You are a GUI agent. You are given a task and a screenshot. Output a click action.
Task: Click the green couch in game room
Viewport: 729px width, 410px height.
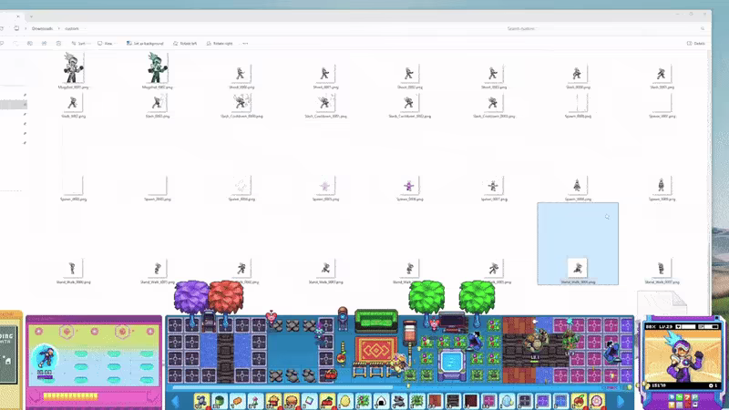point(376,320)
